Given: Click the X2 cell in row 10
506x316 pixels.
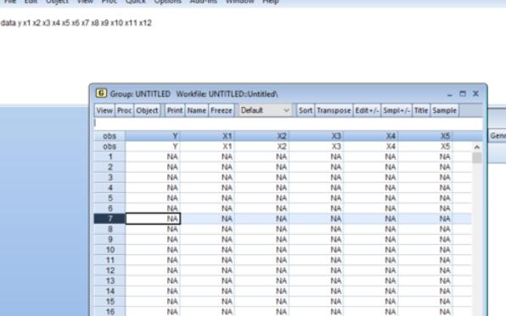Looking at the screenshot, I should coord(261,250).
